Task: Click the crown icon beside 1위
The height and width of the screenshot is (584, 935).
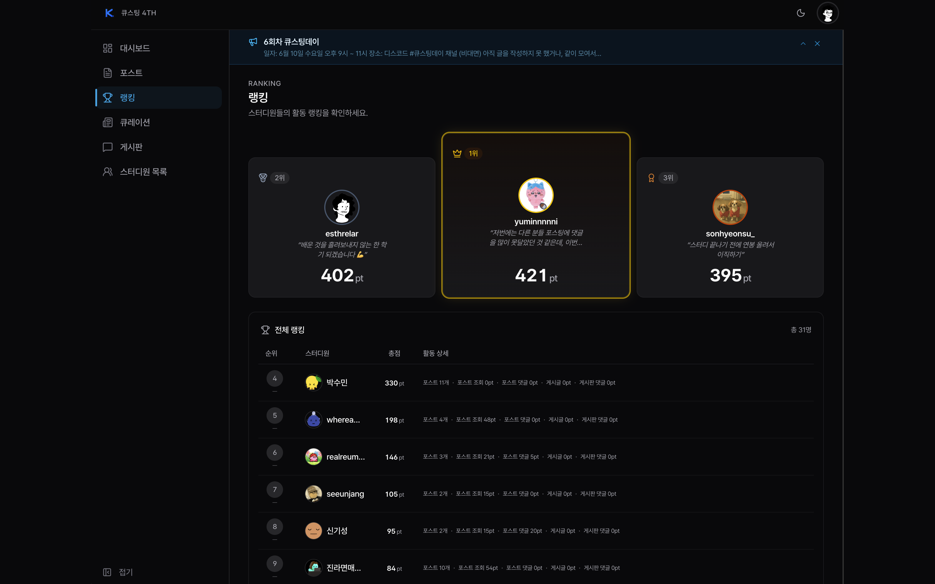Action: [457, 153]
